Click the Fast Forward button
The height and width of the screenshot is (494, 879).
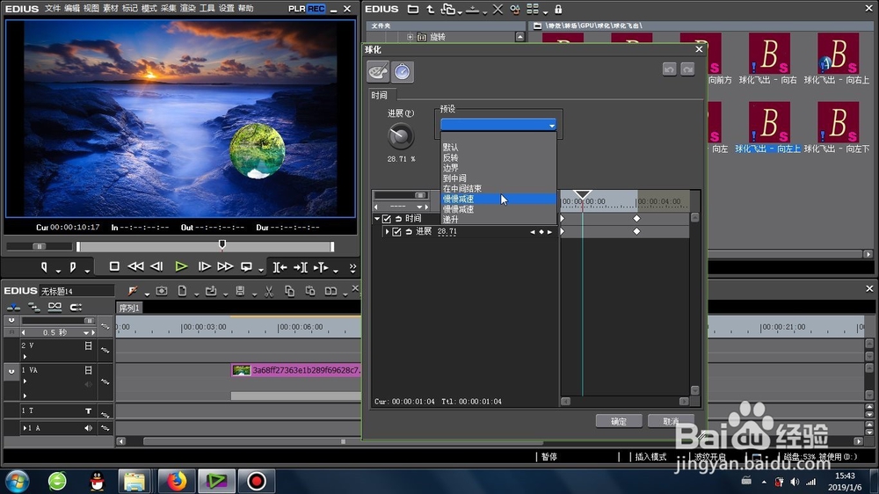(225, 267)
